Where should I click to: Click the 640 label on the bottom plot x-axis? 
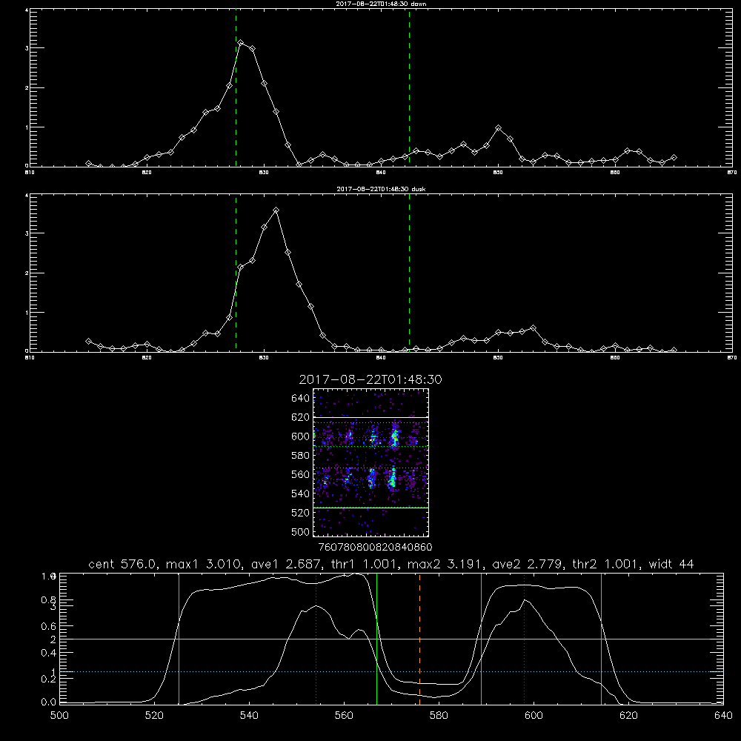[723, 716]
